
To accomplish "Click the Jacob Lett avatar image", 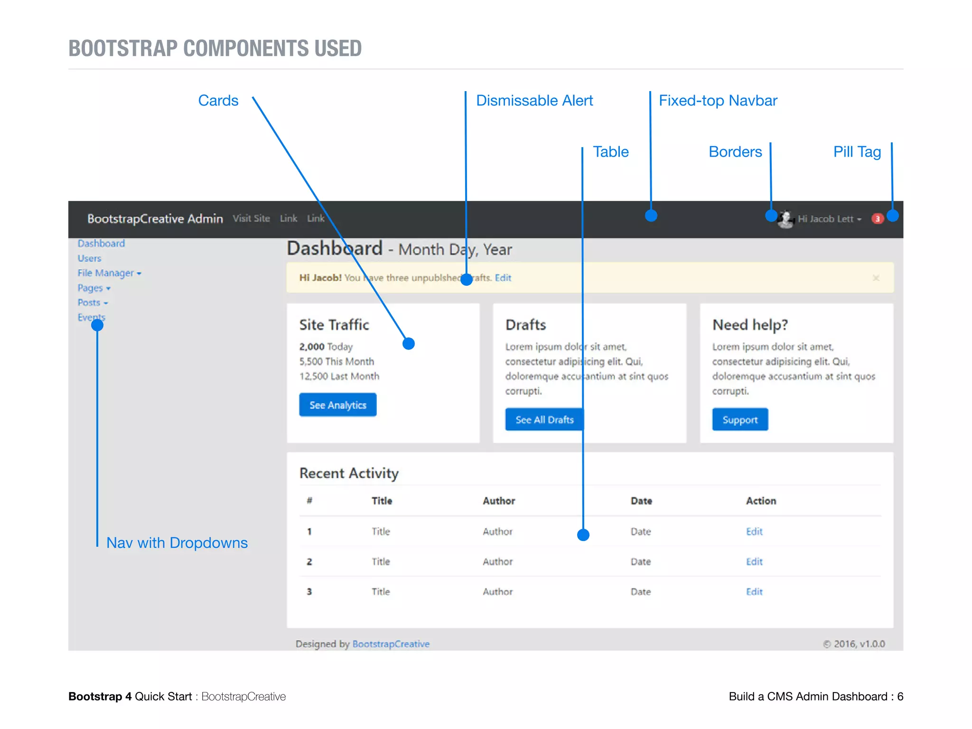I will coord(786,219).
